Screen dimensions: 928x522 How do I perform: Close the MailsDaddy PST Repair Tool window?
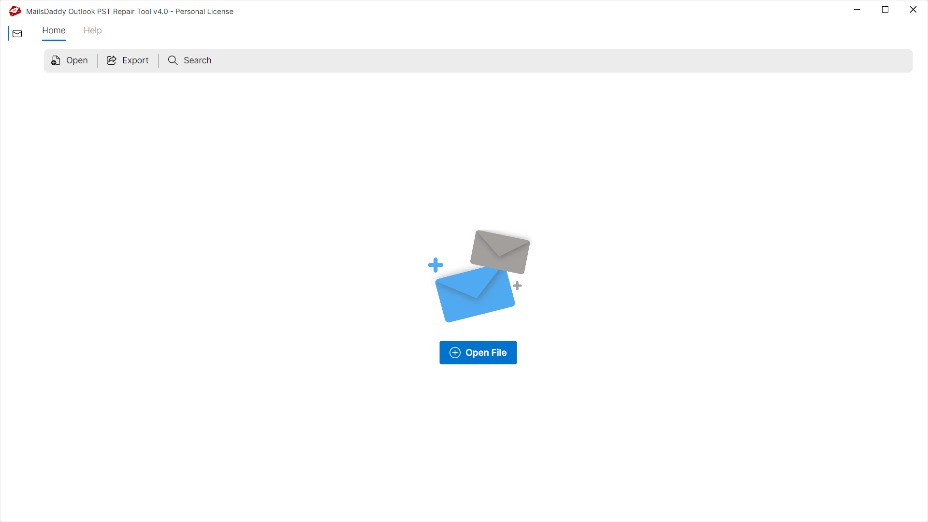pos(913,10)
